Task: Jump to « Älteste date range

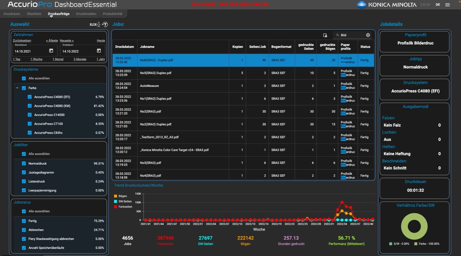Action: coord(52,41)
